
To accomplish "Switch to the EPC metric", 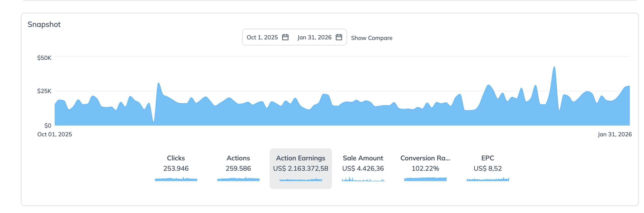I will tap(488, 158).
